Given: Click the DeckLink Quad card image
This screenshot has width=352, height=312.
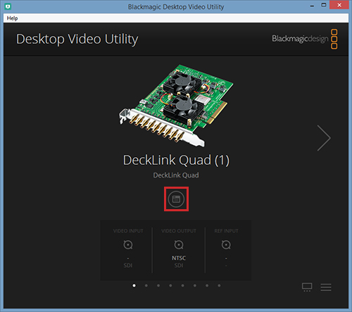Looking at the screenshot, I should pos(176,106).
